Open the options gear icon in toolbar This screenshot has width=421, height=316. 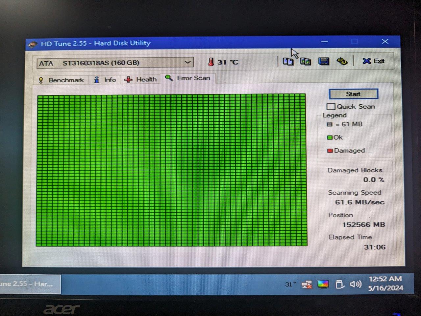[342, 61]
